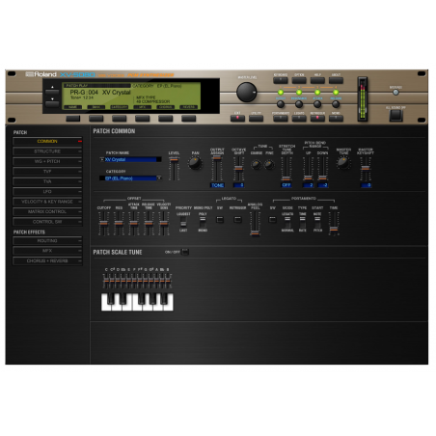This screenshot has width=436, height=436.
Task: Click the Option button
Action: coord(299,80)
